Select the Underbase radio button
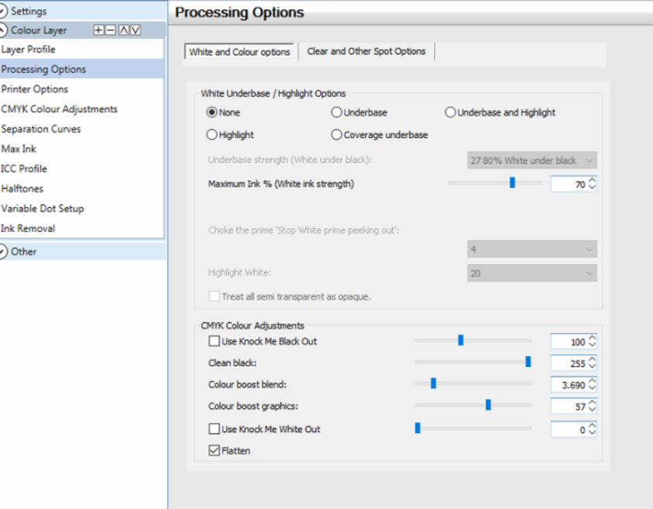 click(336, 113)
